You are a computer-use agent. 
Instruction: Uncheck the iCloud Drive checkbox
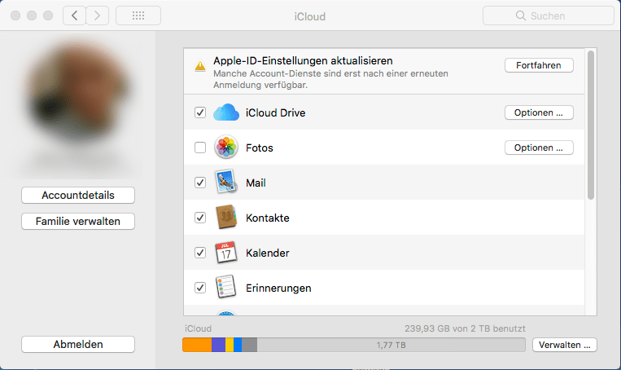(x=200, y=112)
